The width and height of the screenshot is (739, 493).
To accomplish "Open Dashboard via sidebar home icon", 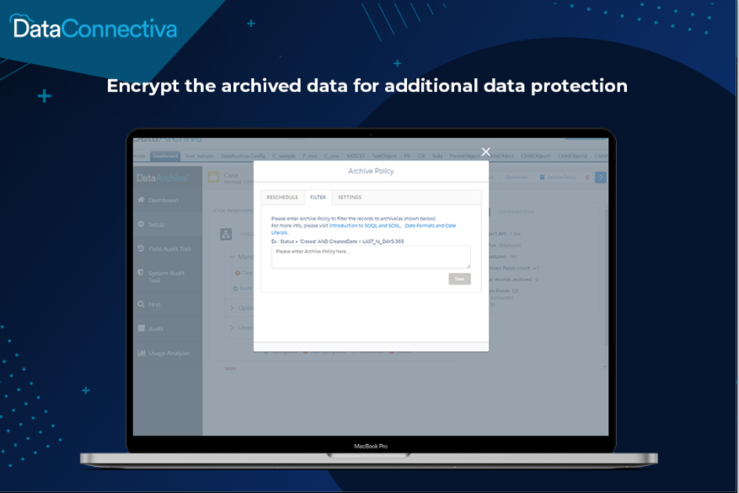I will (x=141, y=200).
